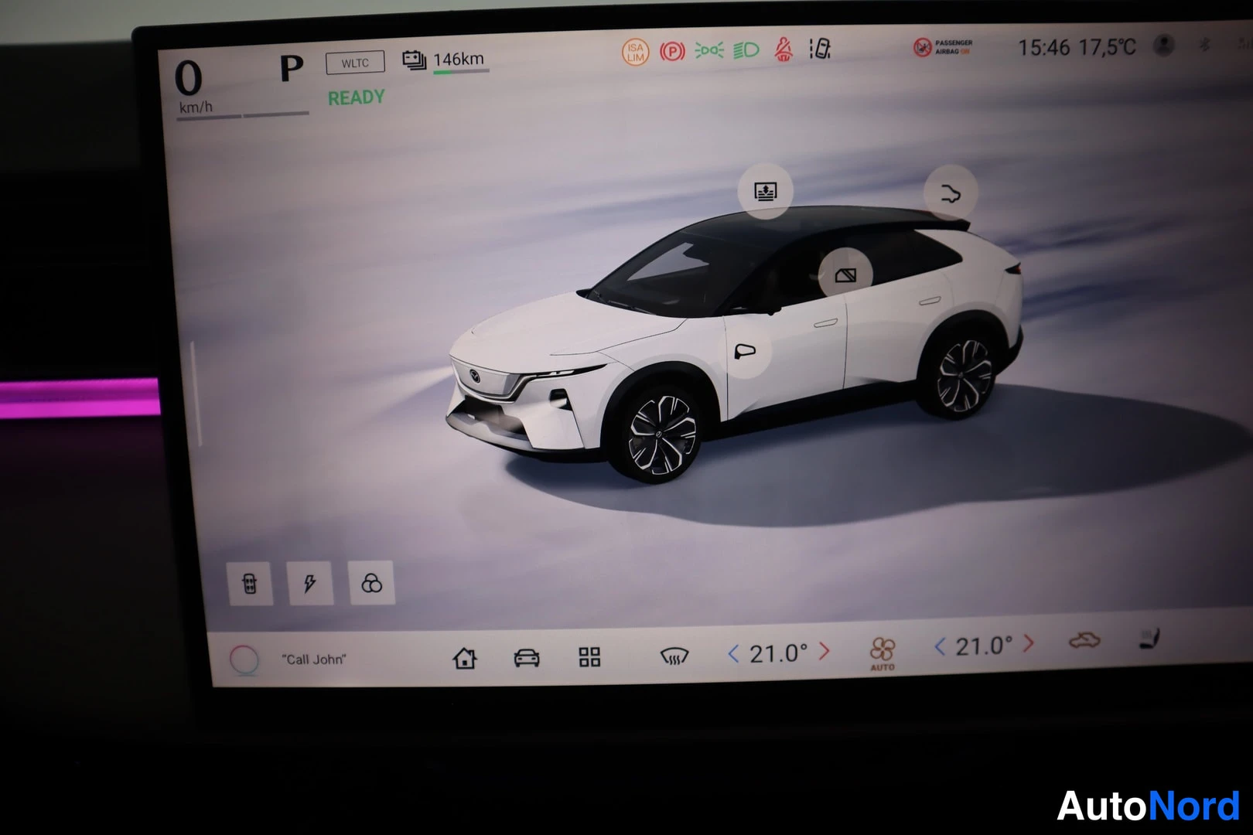Tap the Bluetooth status icon

(x=1204, y=45)
